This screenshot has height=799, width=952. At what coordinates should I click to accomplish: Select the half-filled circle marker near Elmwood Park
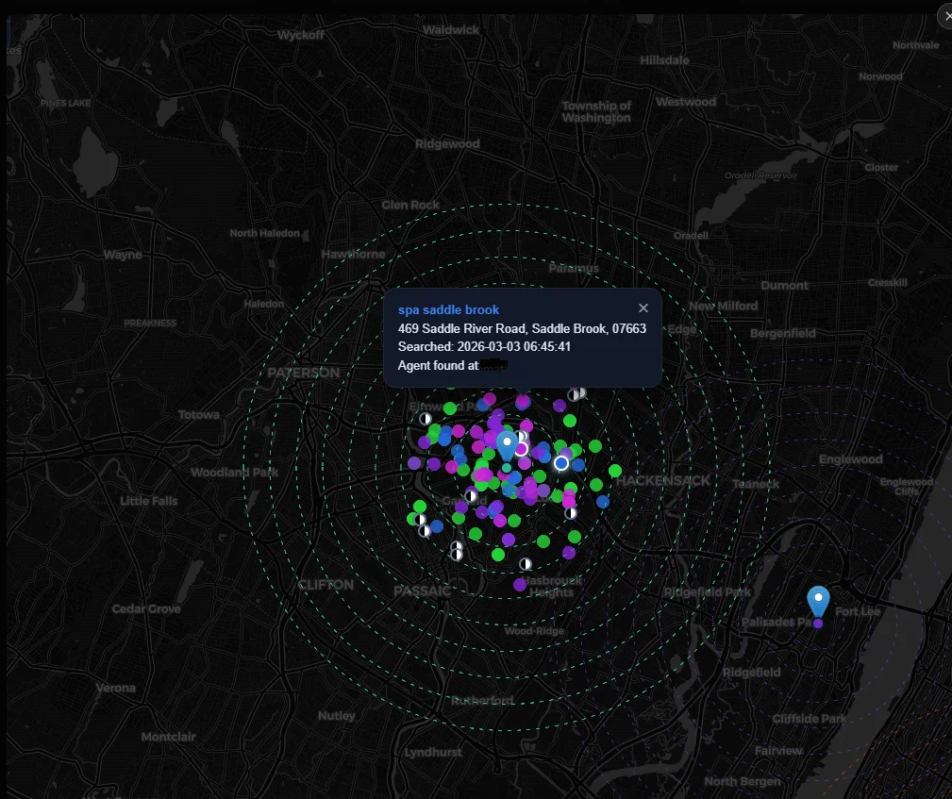(x=425, y=418)
